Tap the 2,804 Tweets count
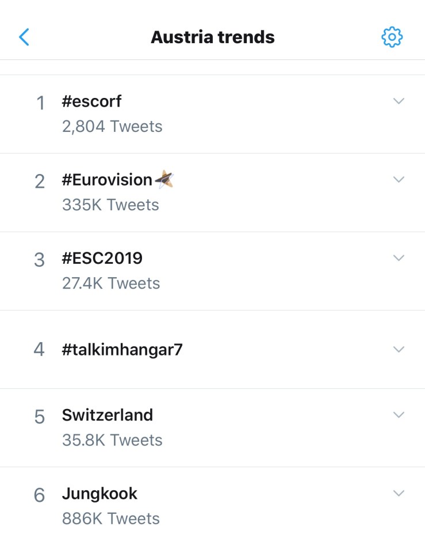425x545 pixels. pyautogui.click(x=112, y=126)
